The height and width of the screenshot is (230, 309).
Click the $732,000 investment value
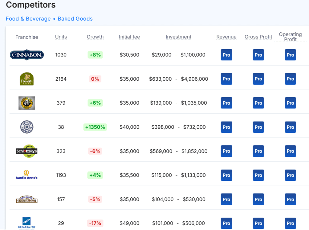pyautogui.click(x=195, y=127)
